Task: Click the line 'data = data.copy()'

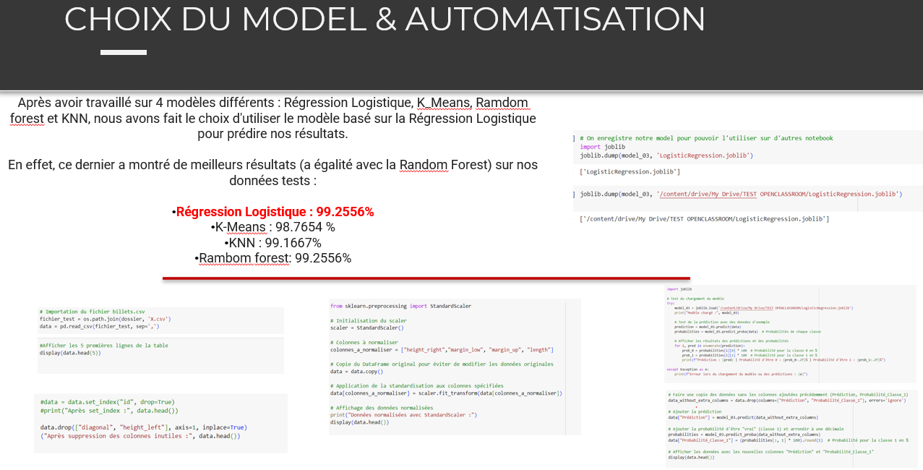Action: [356, 372]
